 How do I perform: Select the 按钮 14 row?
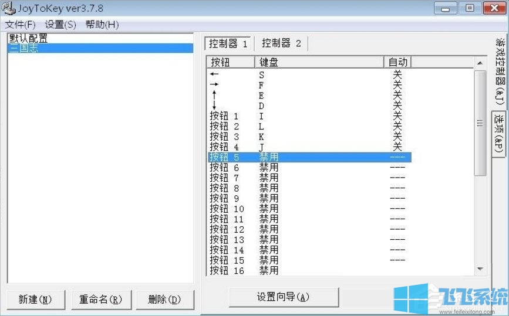pyautogui.click(x=309, y=250)
